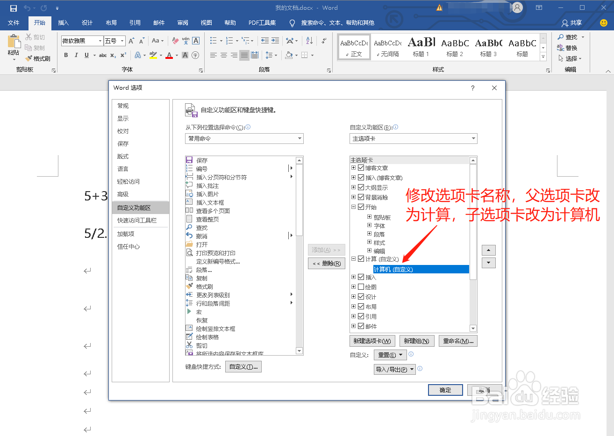
Task: Open the 自定义功能区 主选项卡 dropdown
Action: pyautogui.click(x=414, y=138)
